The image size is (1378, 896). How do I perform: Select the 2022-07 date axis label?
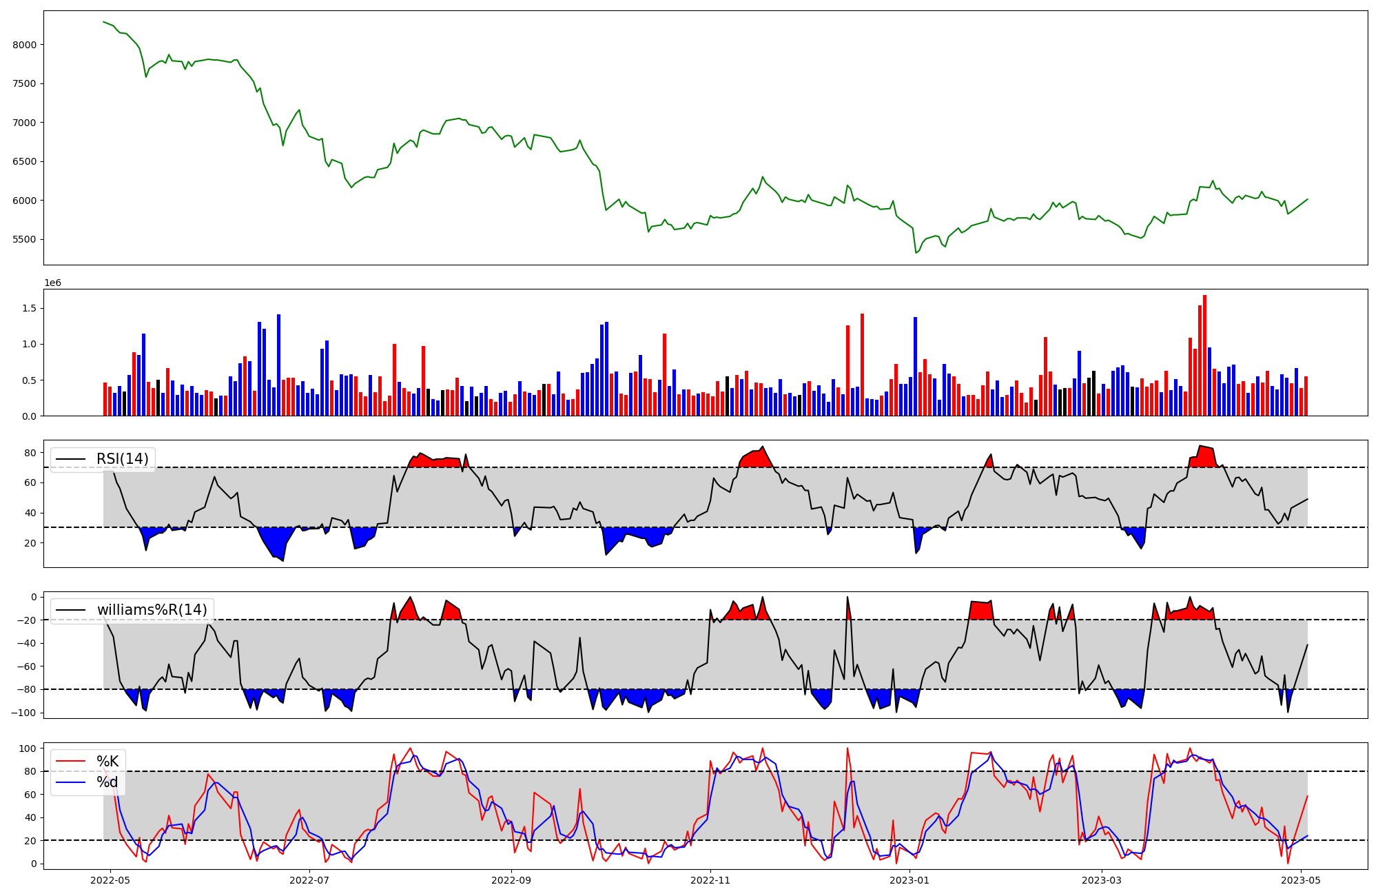tap(309, 880)
